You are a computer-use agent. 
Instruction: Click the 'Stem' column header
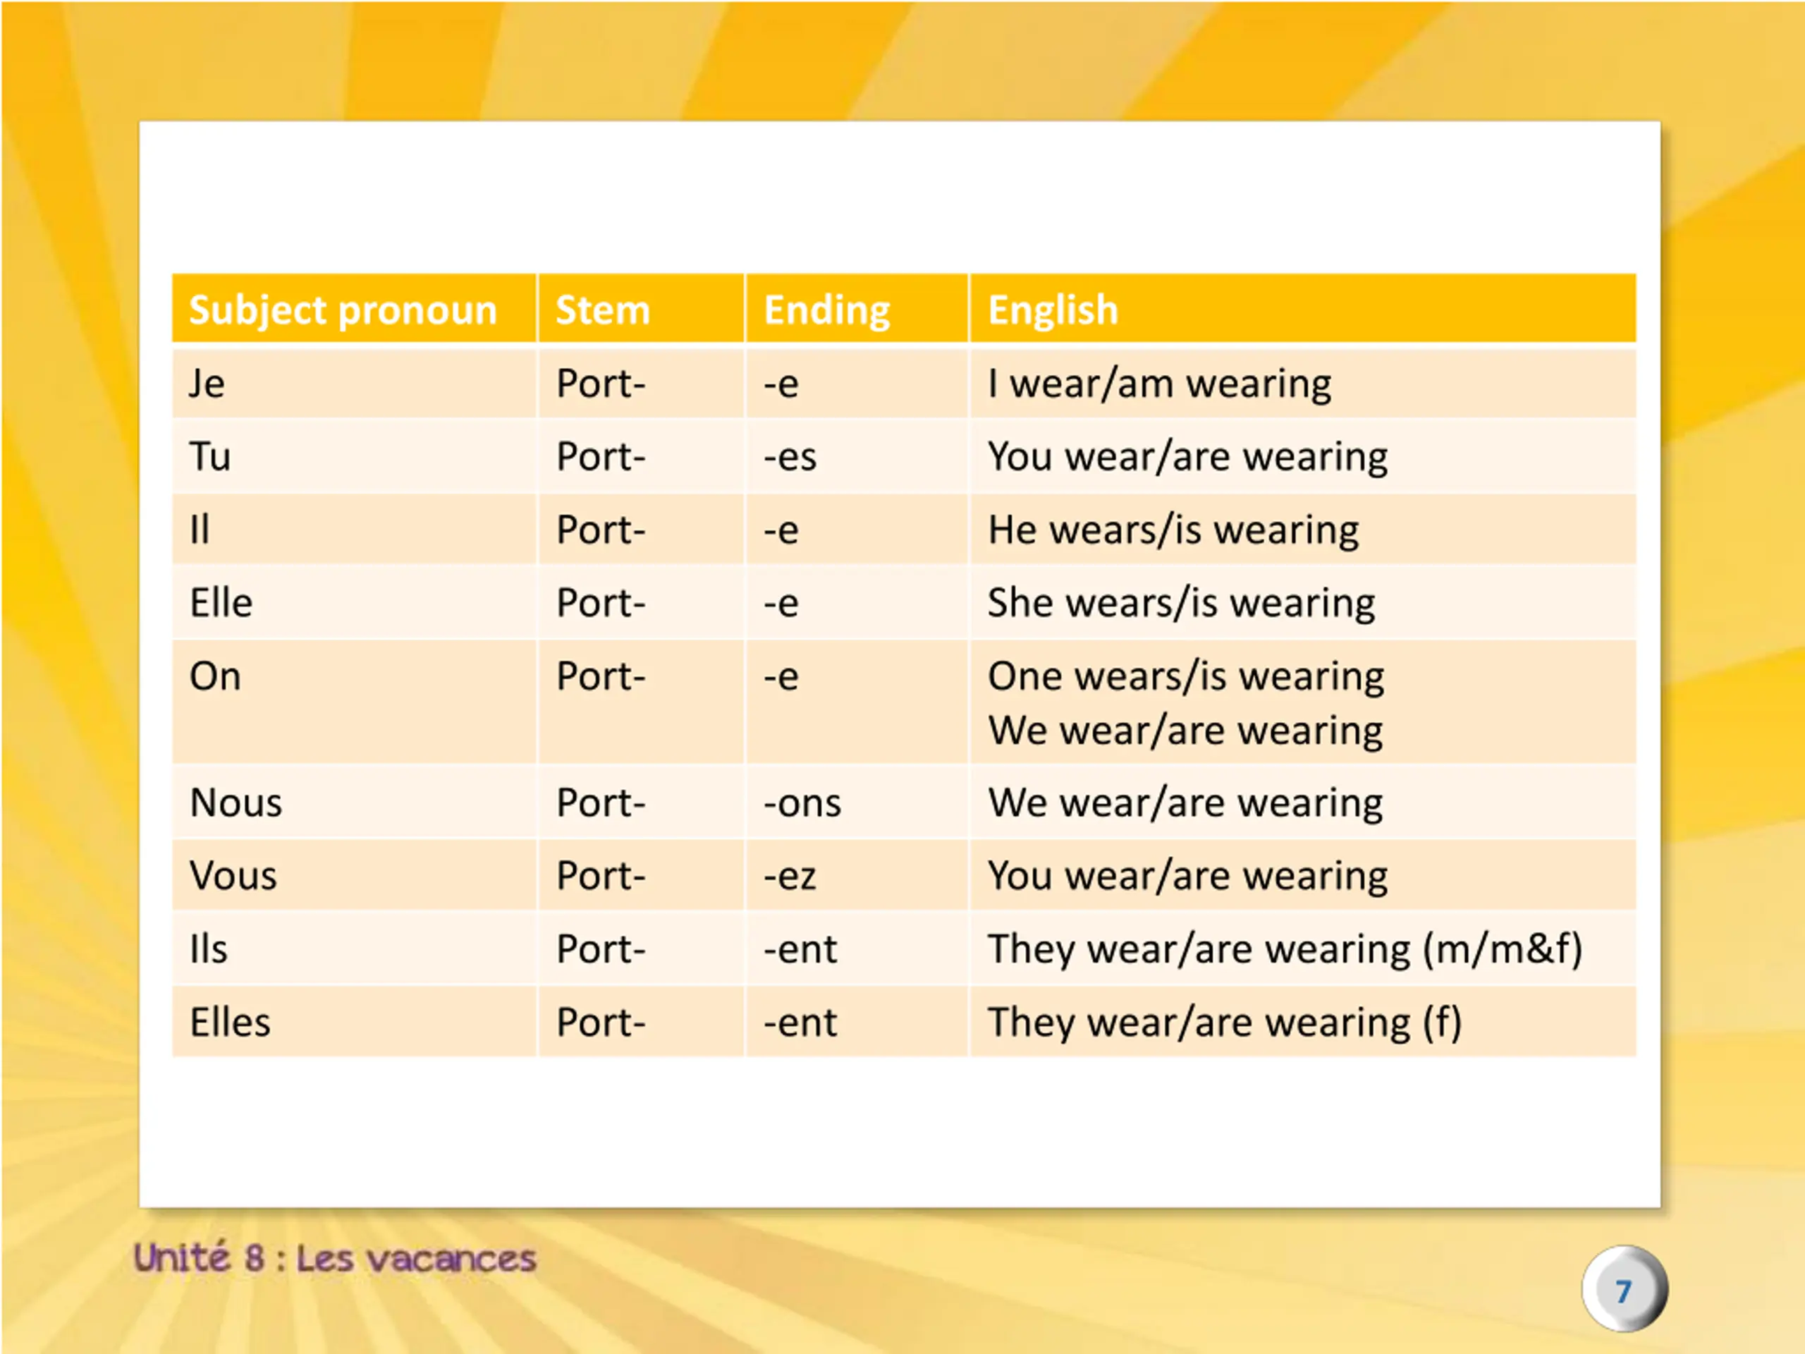click(640, 308)
